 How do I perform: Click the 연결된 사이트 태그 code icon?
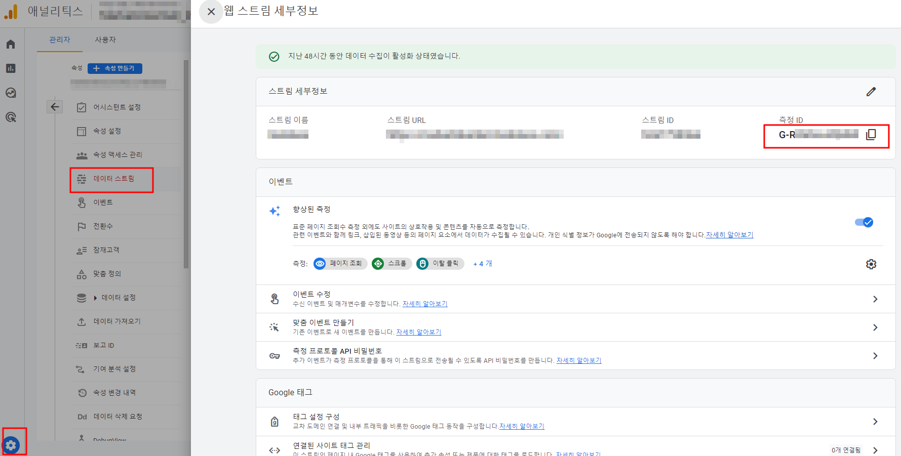(275, 450)
